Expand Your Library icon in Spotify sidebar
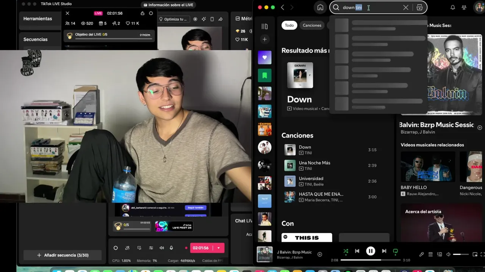Screen dimensions: 485x272 (264, 26)
